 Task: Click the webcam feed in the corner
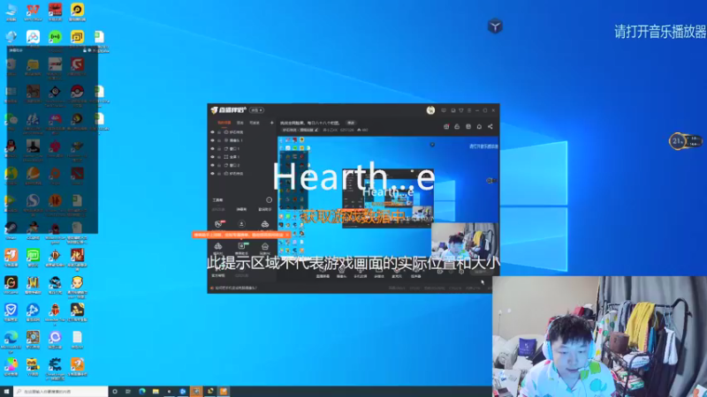pos(600,337)
